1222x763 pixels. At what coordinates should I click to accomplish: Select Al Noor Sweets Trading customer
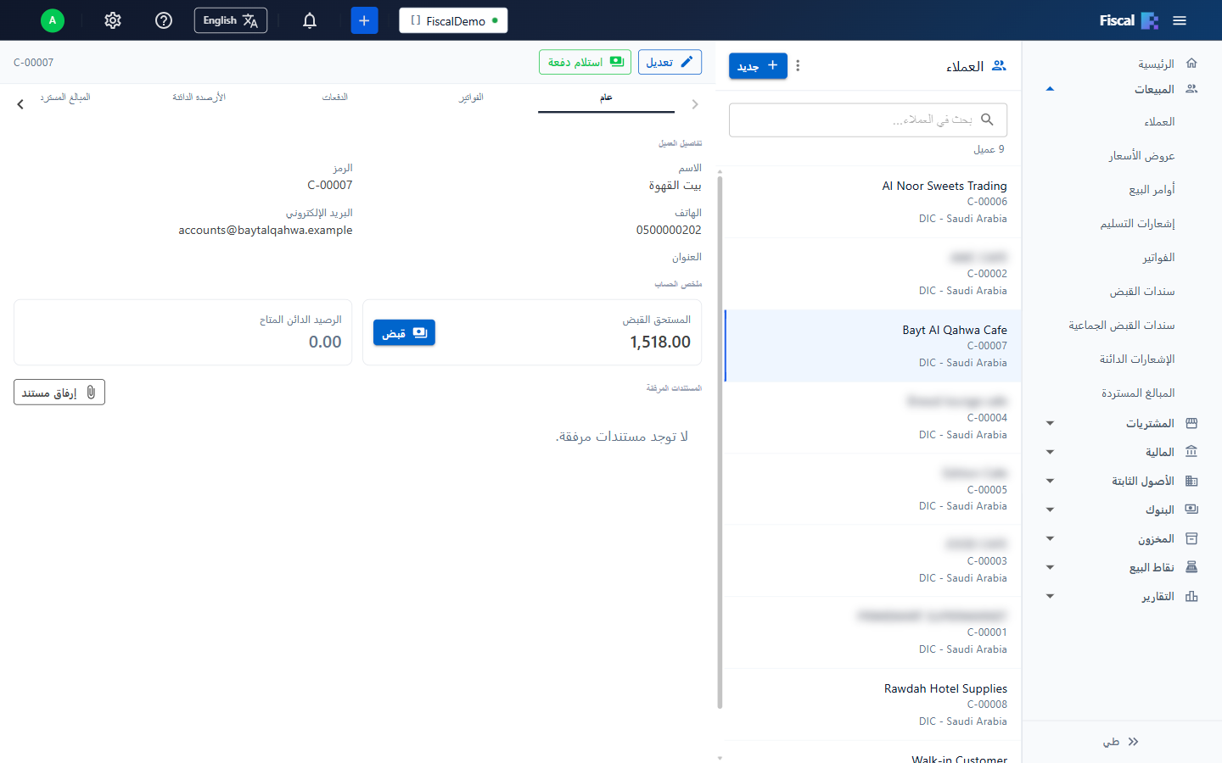click(872, 202)
